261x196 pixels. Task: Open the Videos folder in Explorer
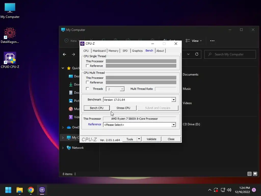click(x=187, y=103)
